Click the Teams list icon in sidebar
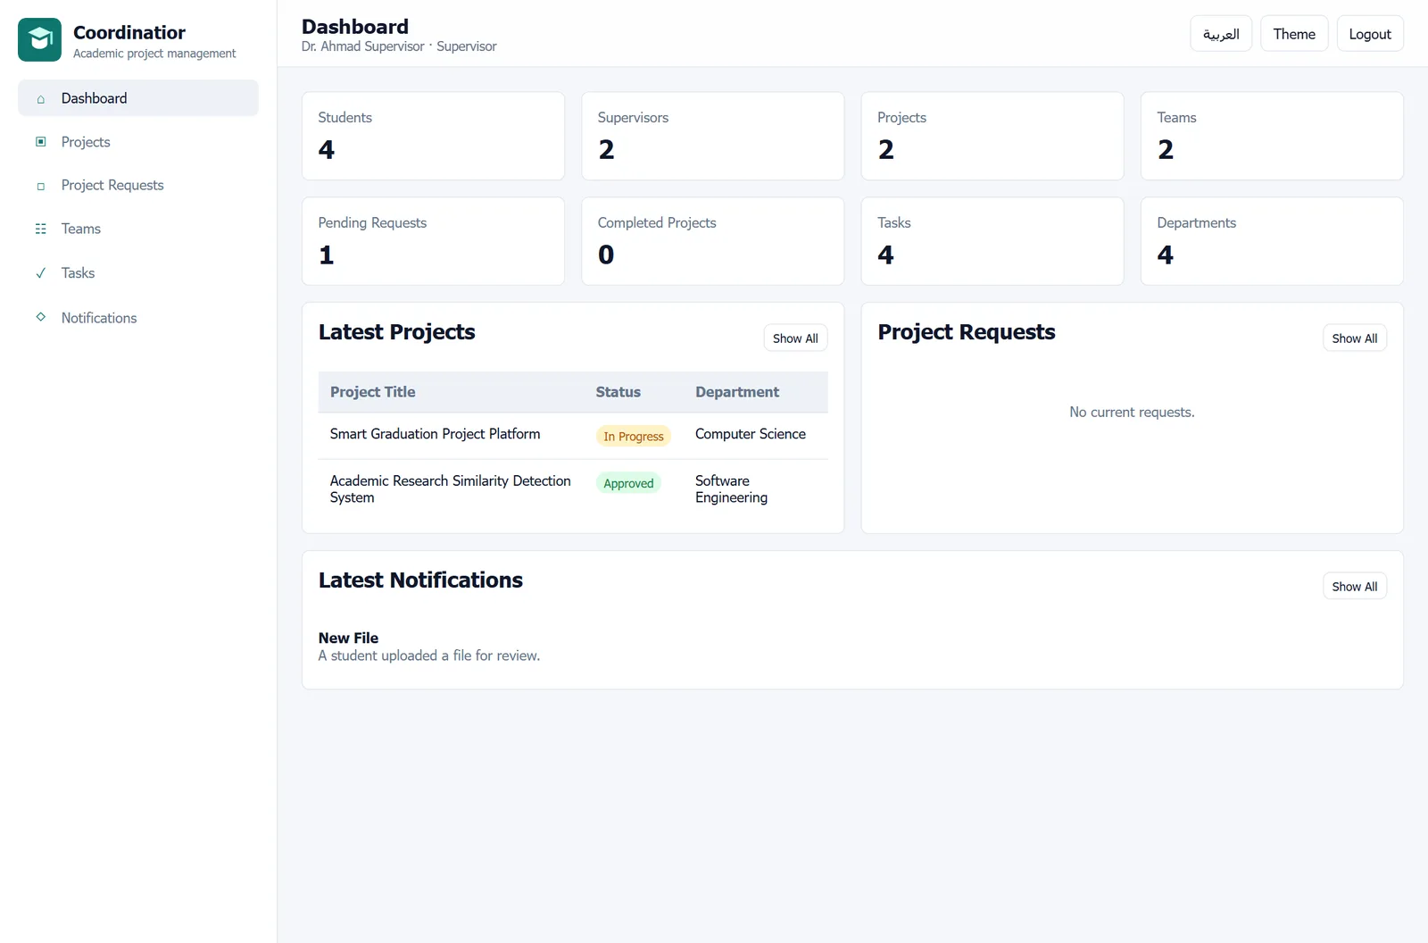The image size is (1428, 943). click(40, 229)
